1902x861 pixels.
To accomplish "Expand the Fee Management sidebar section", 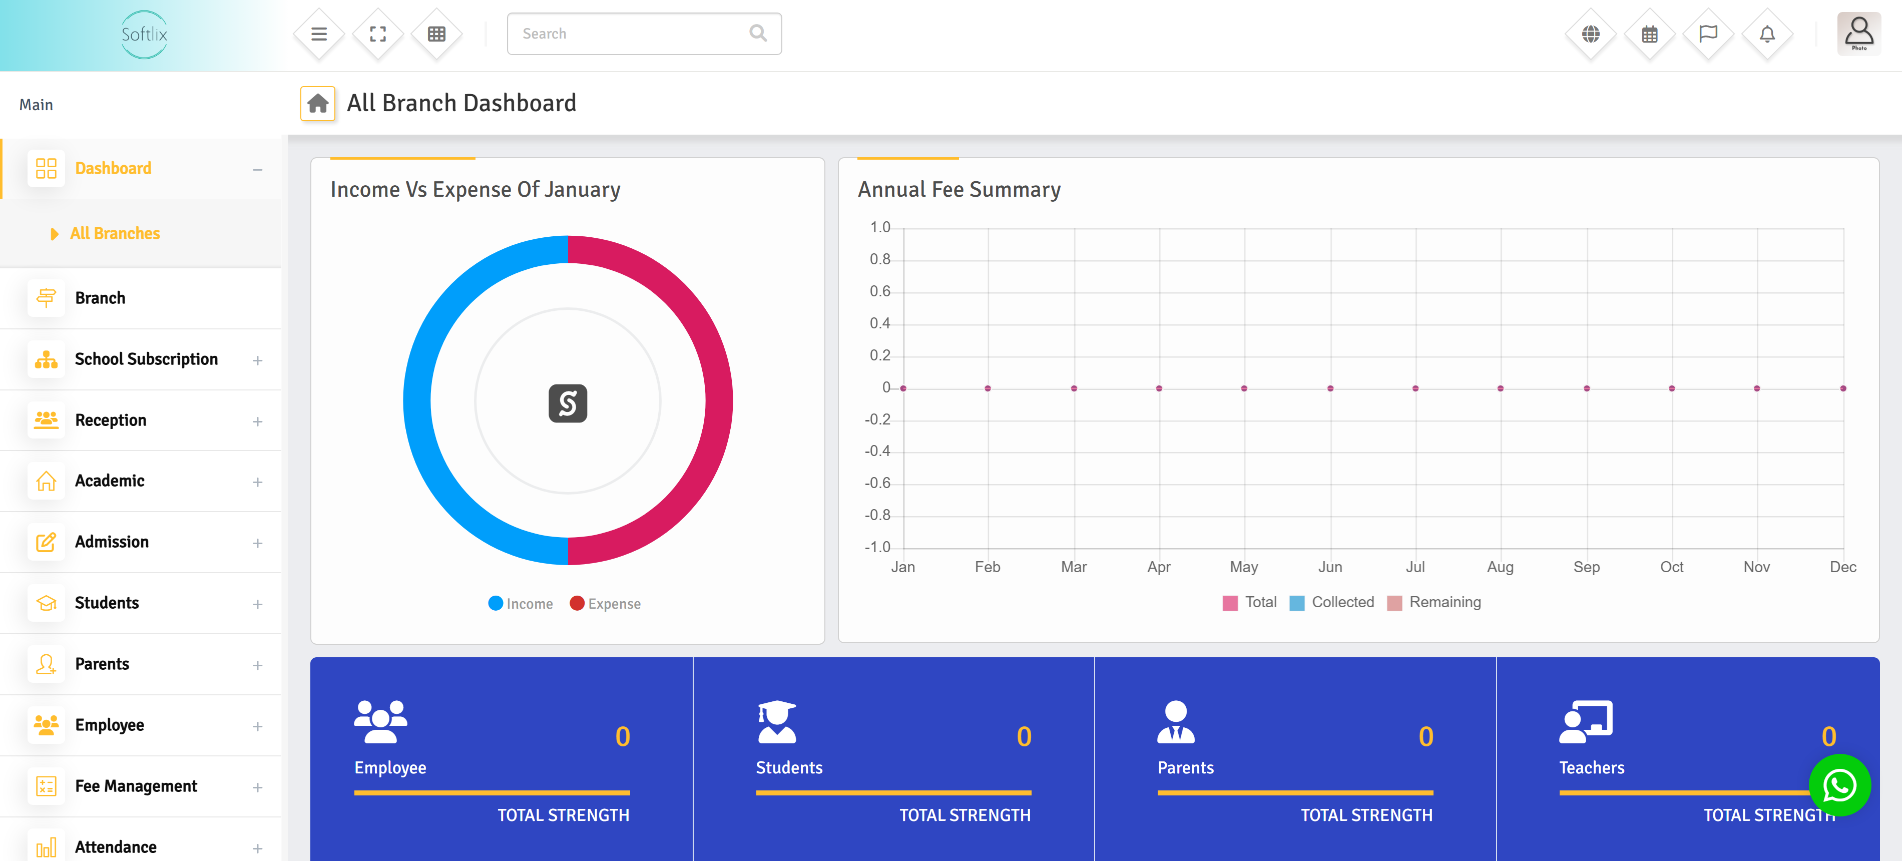I will [136, 786].
